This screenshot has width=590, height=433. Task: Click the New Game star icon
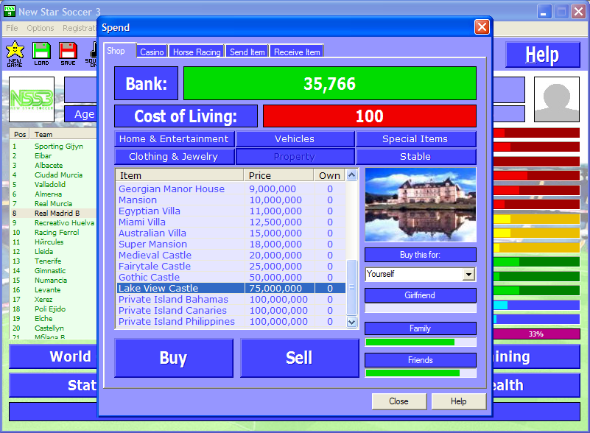pyautogui.click(x=15, y=52)
